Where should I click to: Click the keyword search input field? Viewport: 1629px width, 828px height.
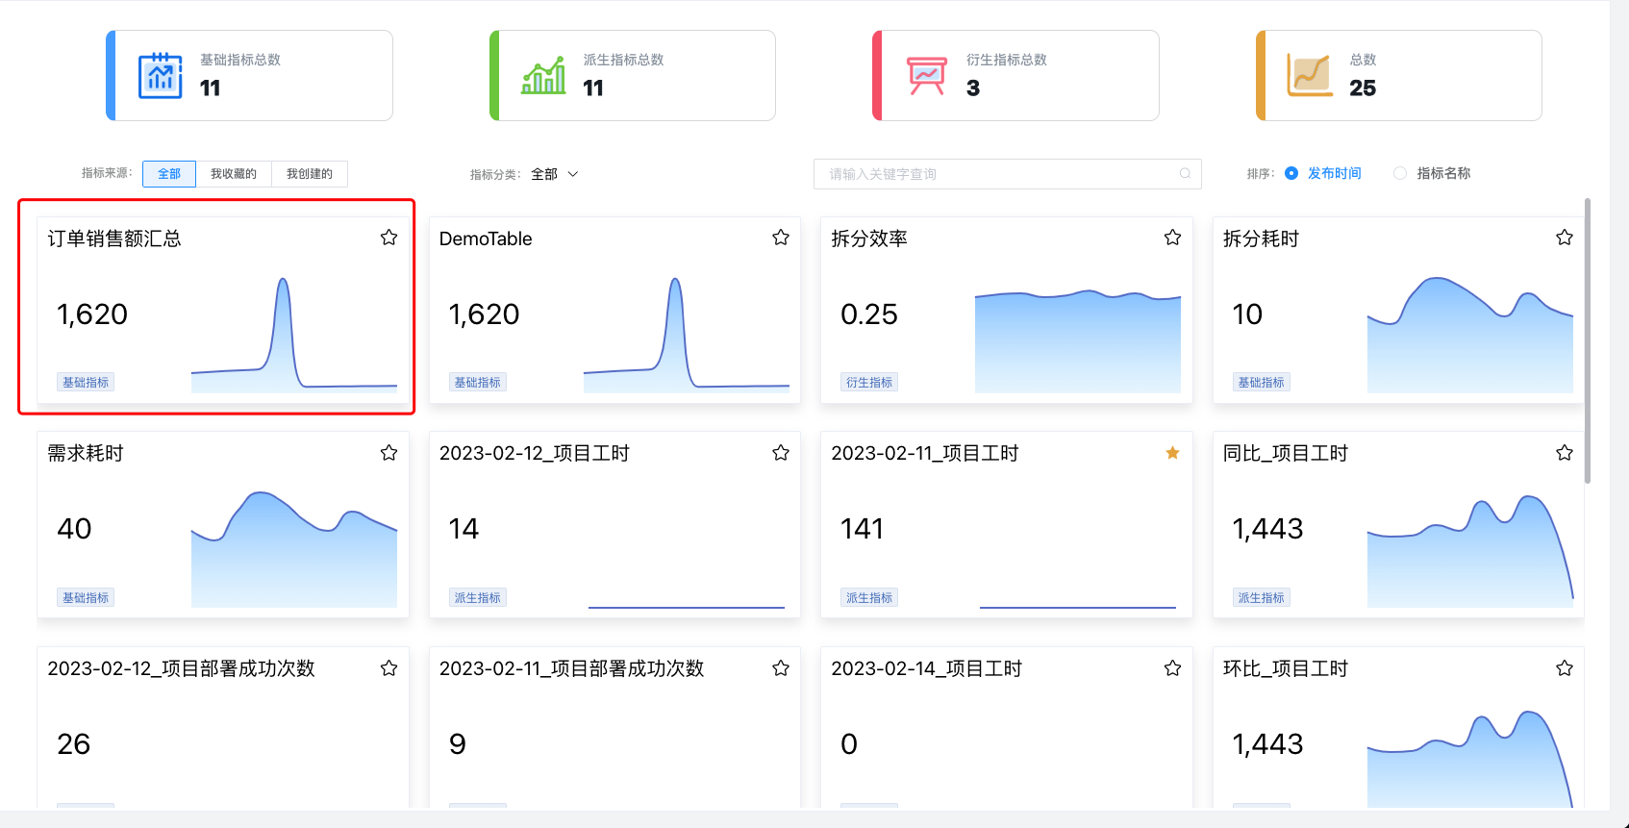(1000, 174)
